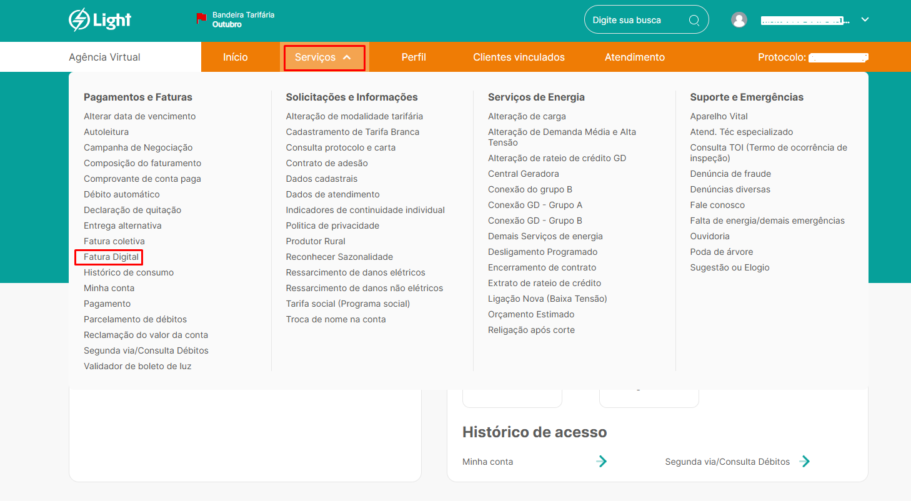
Task: Click the red Bandeira Tarifária flag icon
Action: tap(201, 19)
